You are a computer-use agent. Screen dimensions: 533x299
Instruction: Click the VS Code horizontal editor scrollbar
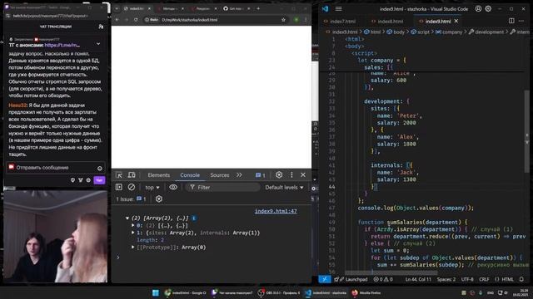pos(391,272)
